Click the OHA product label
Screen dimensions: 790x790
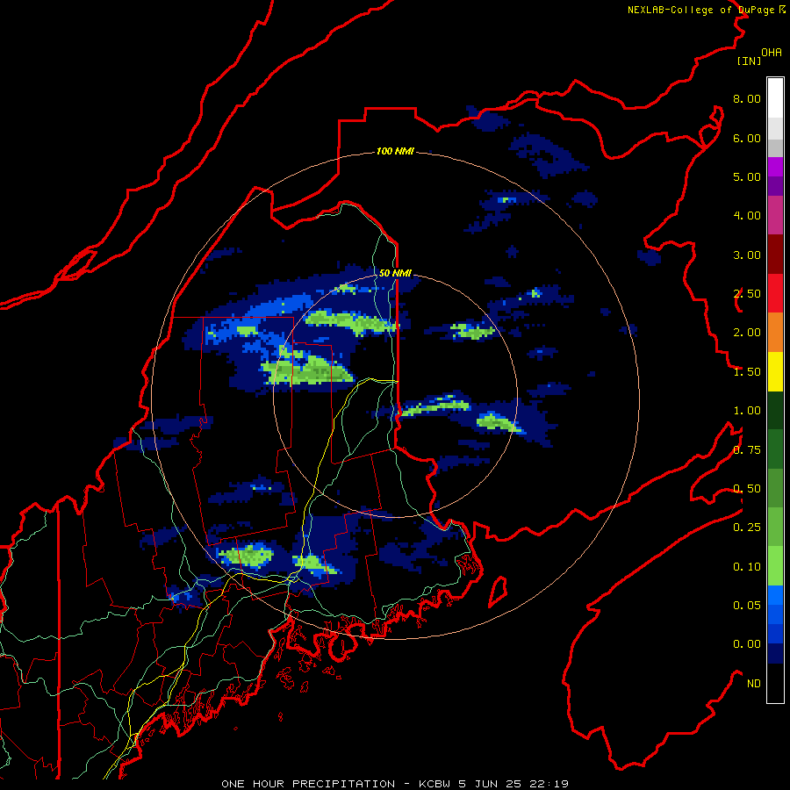click(x=772, y=53)
